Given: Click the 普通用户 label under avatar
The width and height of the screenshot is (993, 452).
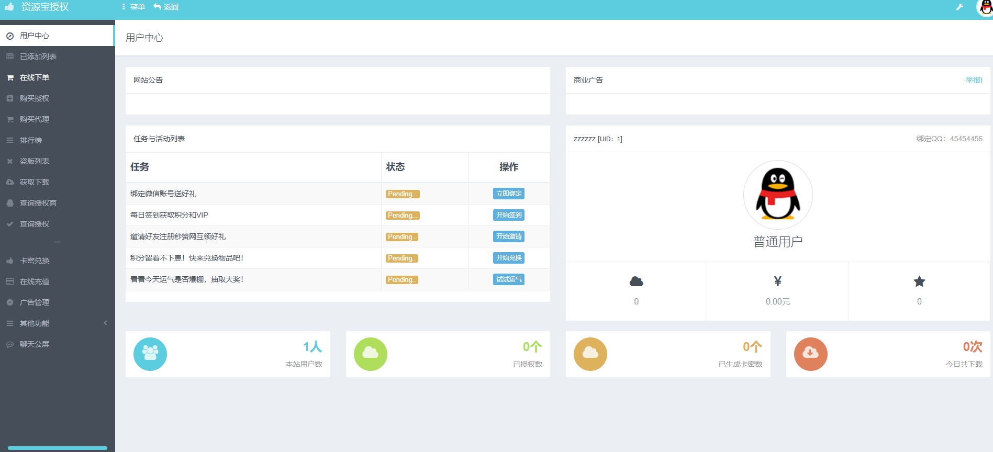Looking at the screenshot, I should pyautogui.click(x=778, y=242).
